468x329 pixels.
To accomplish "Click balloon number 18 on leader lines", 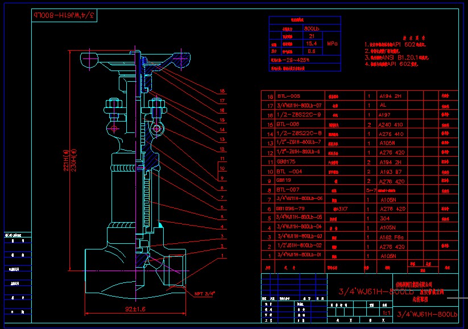I will point(222,91).
